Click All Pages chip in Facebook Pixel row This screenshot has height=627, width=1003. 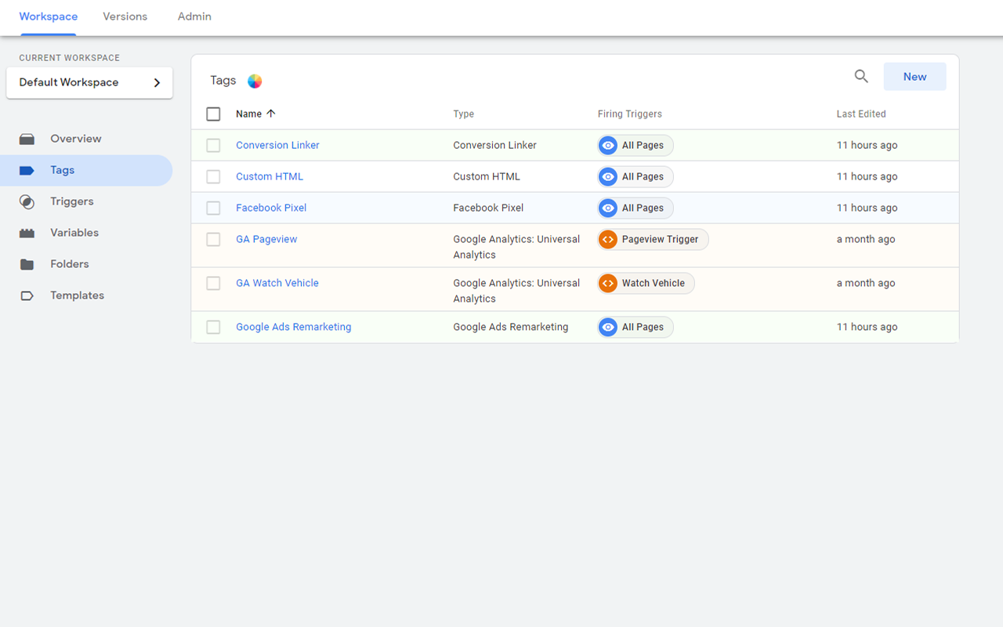tap(635, 208)
